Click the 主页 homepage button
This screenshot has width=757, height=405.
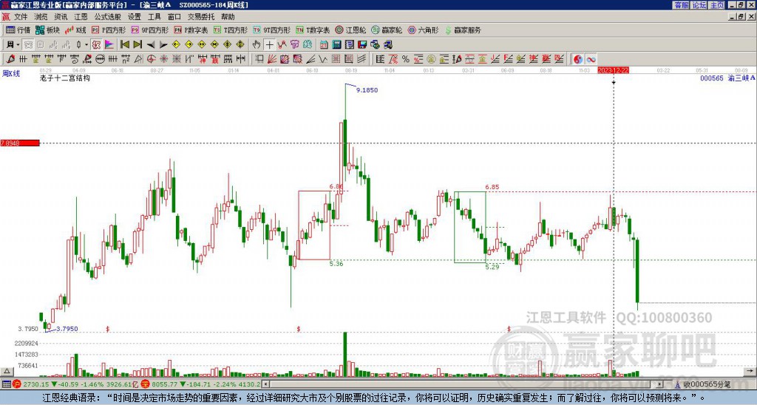[716, 4]
